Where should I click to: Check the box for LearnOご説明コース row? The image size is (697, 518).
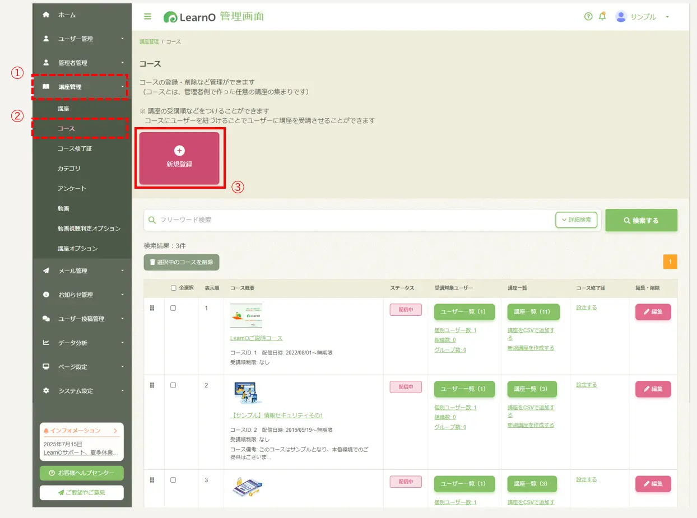click(x=173, y=308)
